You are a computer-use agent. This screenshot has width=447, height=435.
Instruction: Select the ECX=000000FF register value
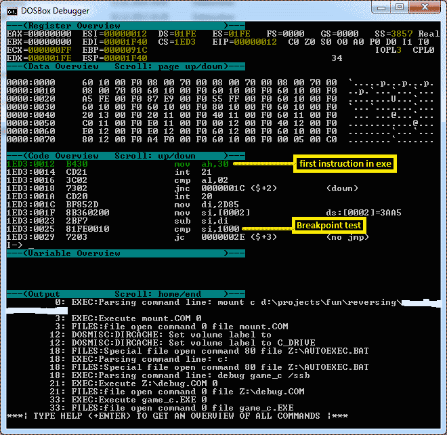39,50
